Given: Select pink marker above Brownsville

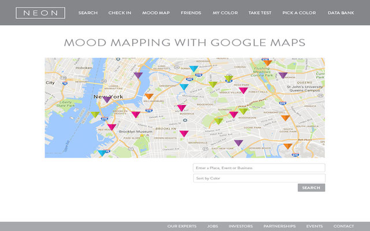Looking at the screenshot, I should [184, 133].
